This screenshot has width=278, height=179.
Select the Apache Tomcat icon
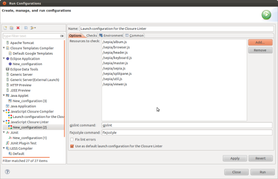7,43
